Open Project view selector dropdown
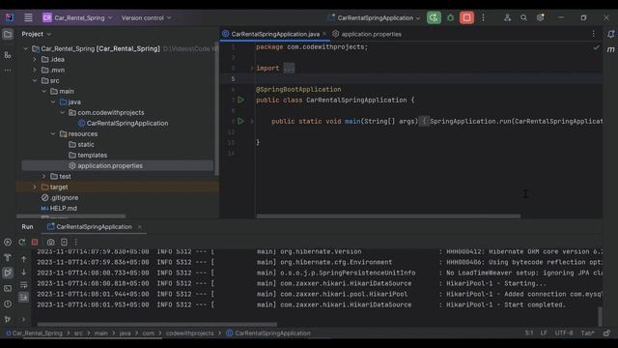 (x=37, y=35)
